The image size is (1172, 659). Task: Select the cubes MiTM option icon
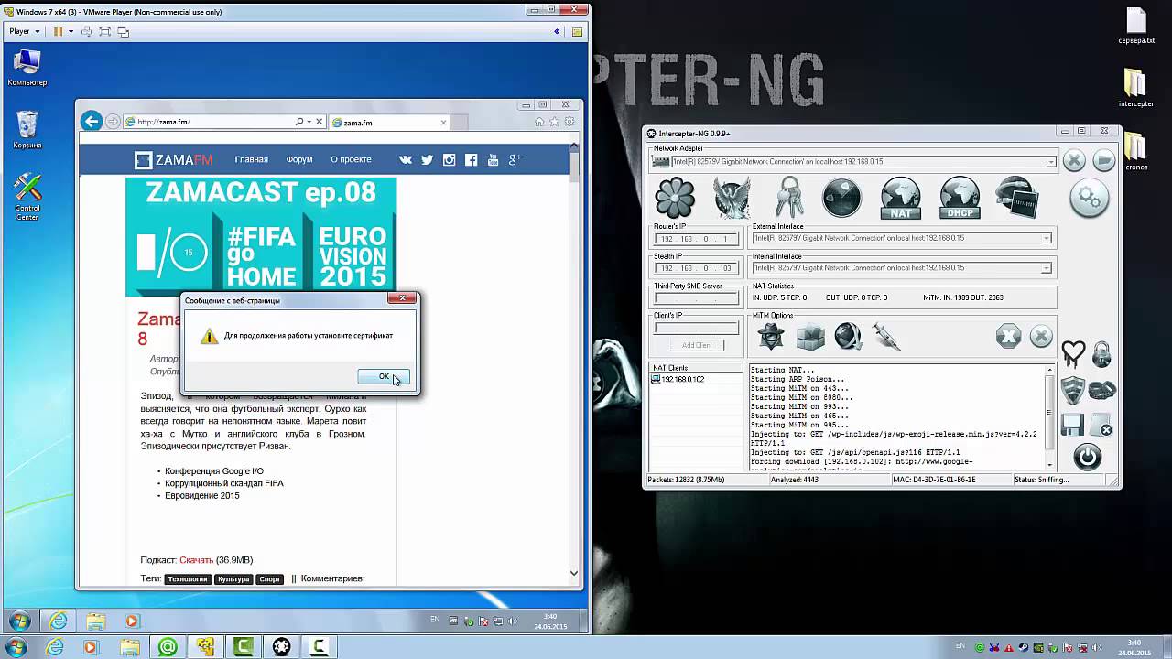coord(810,336)
